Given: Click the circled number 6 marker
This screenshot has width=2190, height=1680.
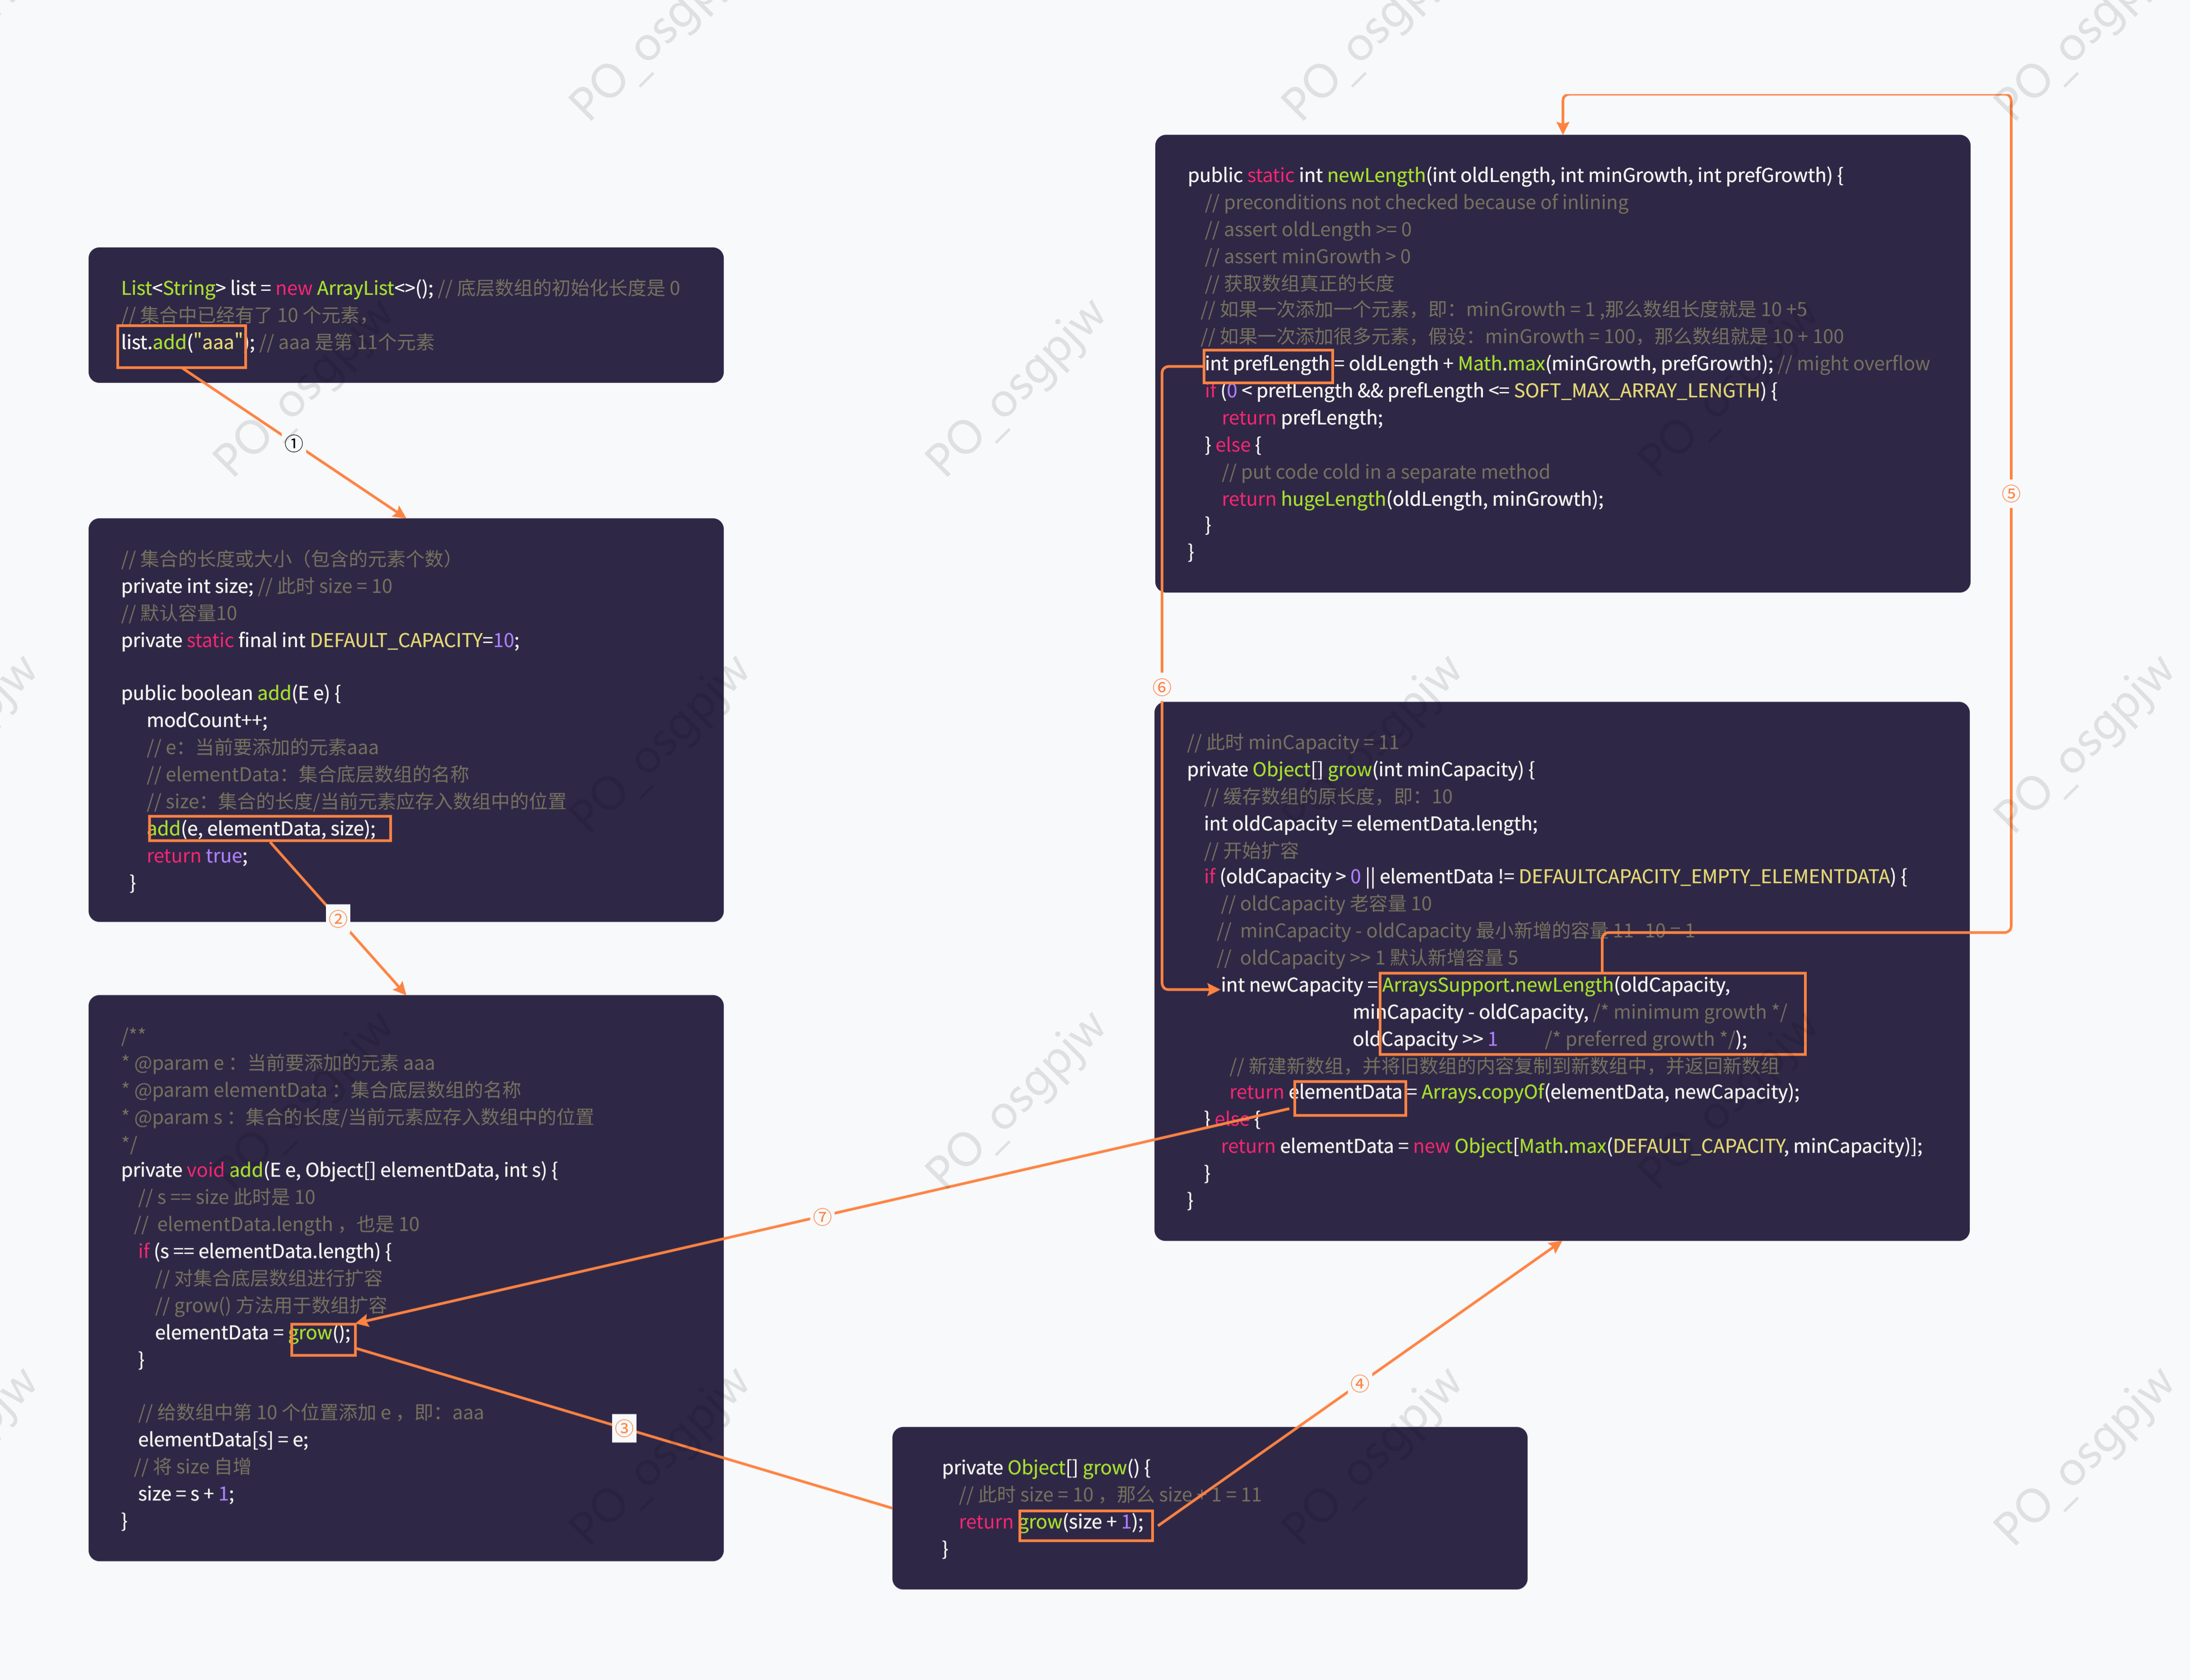Looking at the screenshot, I should click(1161, 687).
